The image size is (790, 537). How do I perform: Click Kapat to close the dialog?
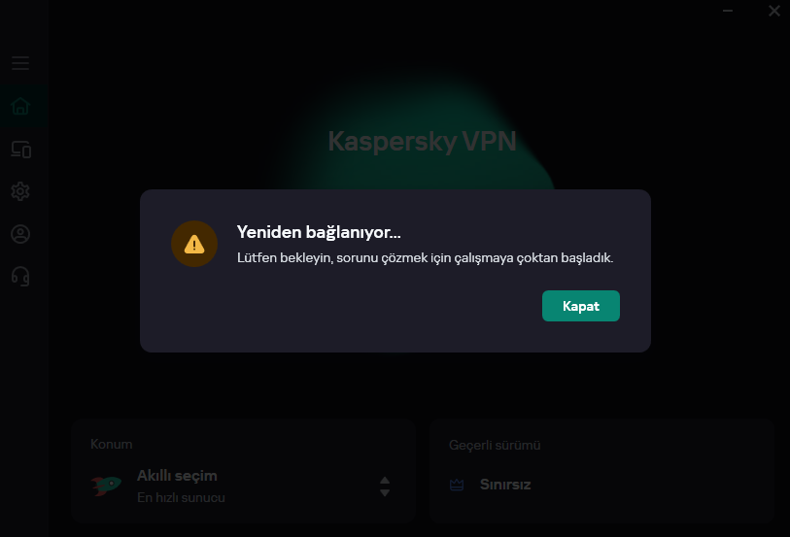(581, 306)
